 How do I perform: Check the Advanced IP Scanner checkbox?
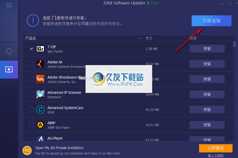click(x=32, y=94)
